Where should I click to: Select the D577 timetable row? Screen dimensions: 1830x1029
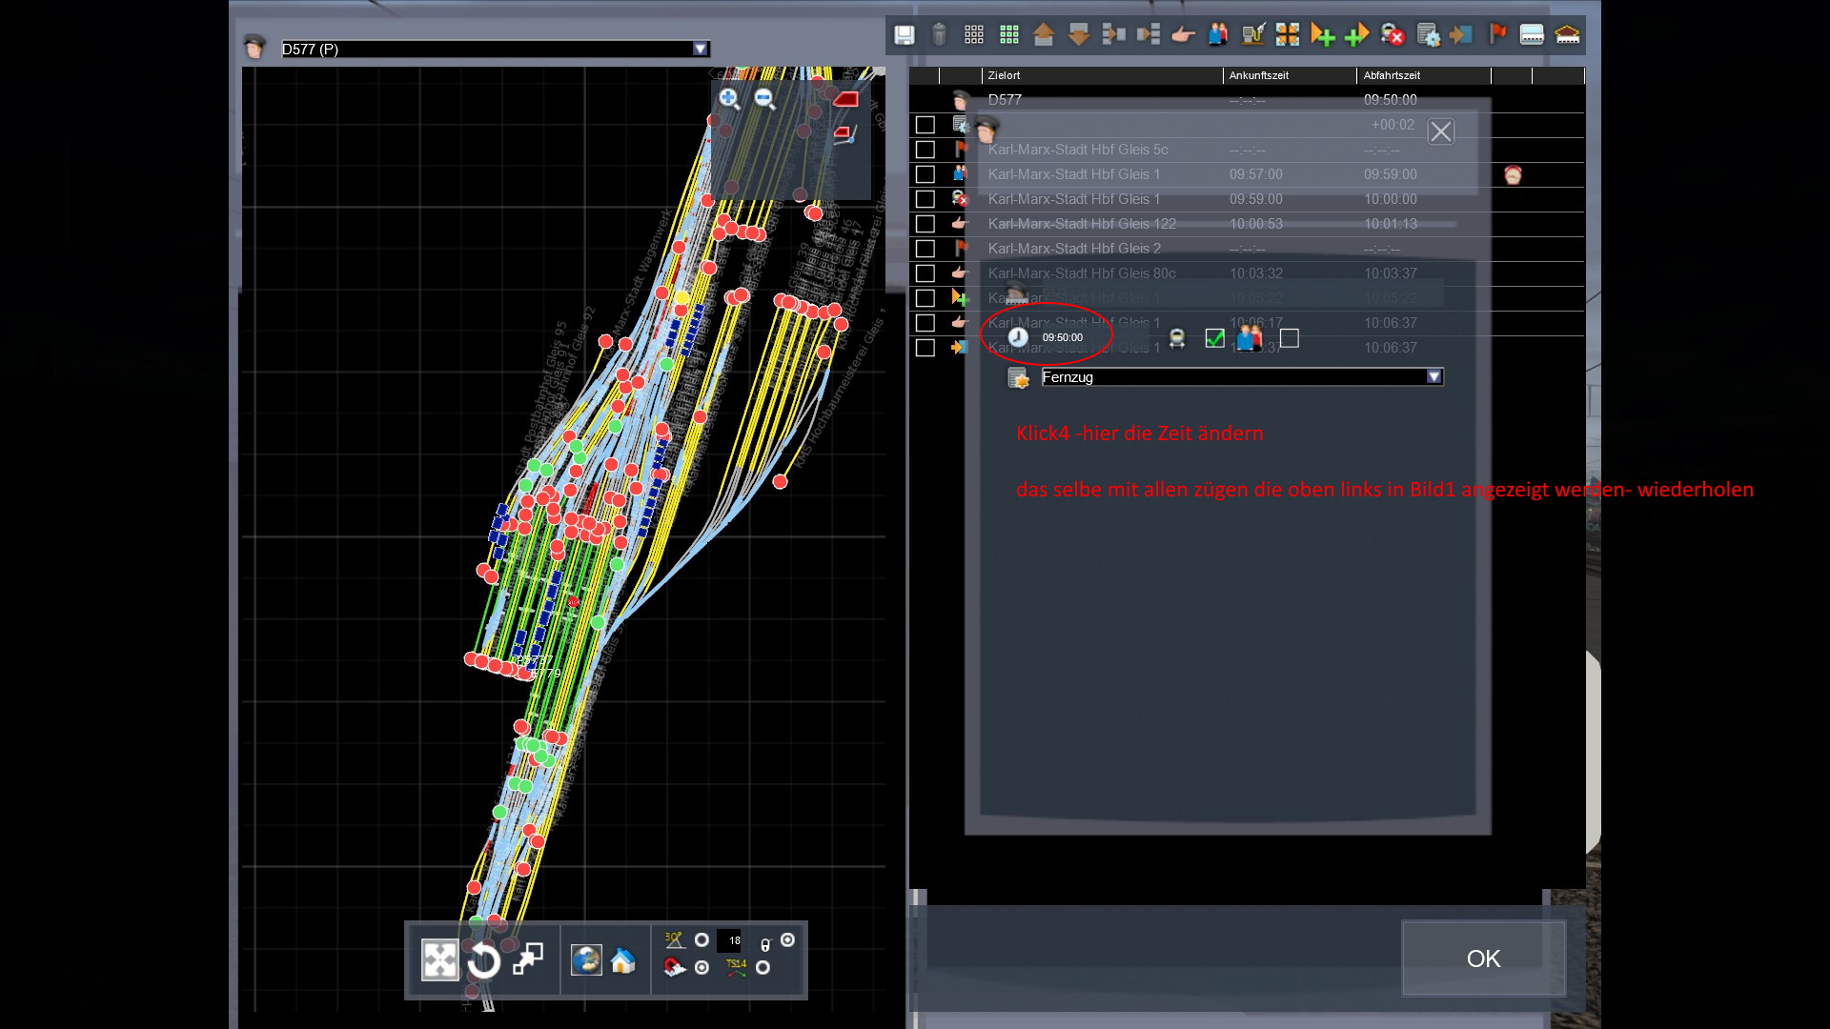point(1247,100)
